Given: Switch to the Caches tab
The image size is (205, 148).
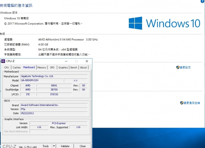Looking at the screenshot, I should 17,68.
